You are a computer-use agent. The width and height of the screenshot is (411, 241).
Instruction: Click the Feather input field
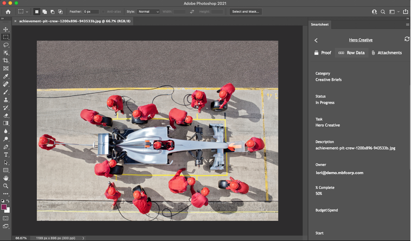click(x=91, y=12)
